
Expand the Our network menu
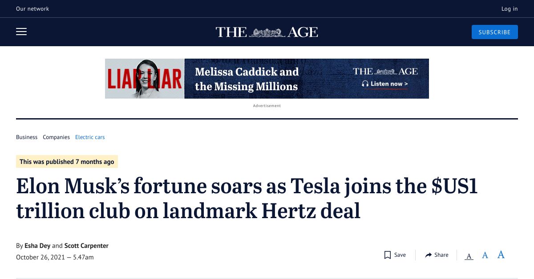click(32, 8)
